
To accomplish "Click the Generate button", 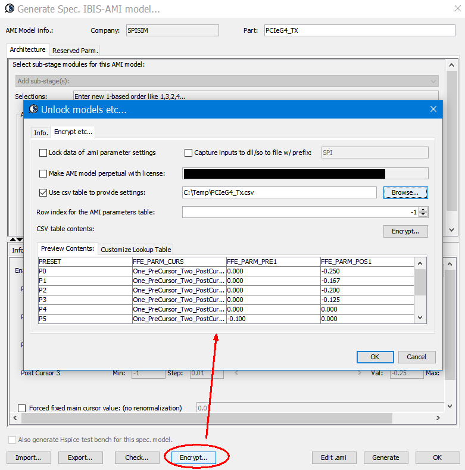I will click(385, 457).
